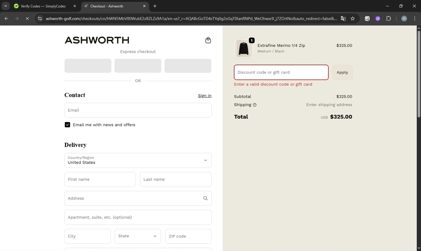This screenshot has height=251, width=421.
Task: Click the middle express checkout button
Action: pos(138,66)
